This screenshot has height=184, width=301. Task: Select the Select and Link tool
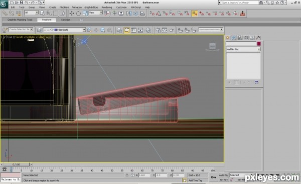point(5,13)
